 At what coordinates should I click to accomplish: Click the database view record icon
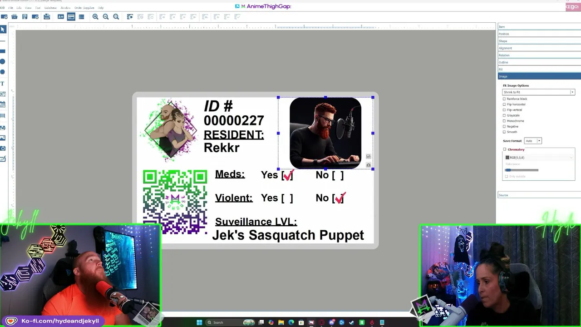[x=130, y=17]
